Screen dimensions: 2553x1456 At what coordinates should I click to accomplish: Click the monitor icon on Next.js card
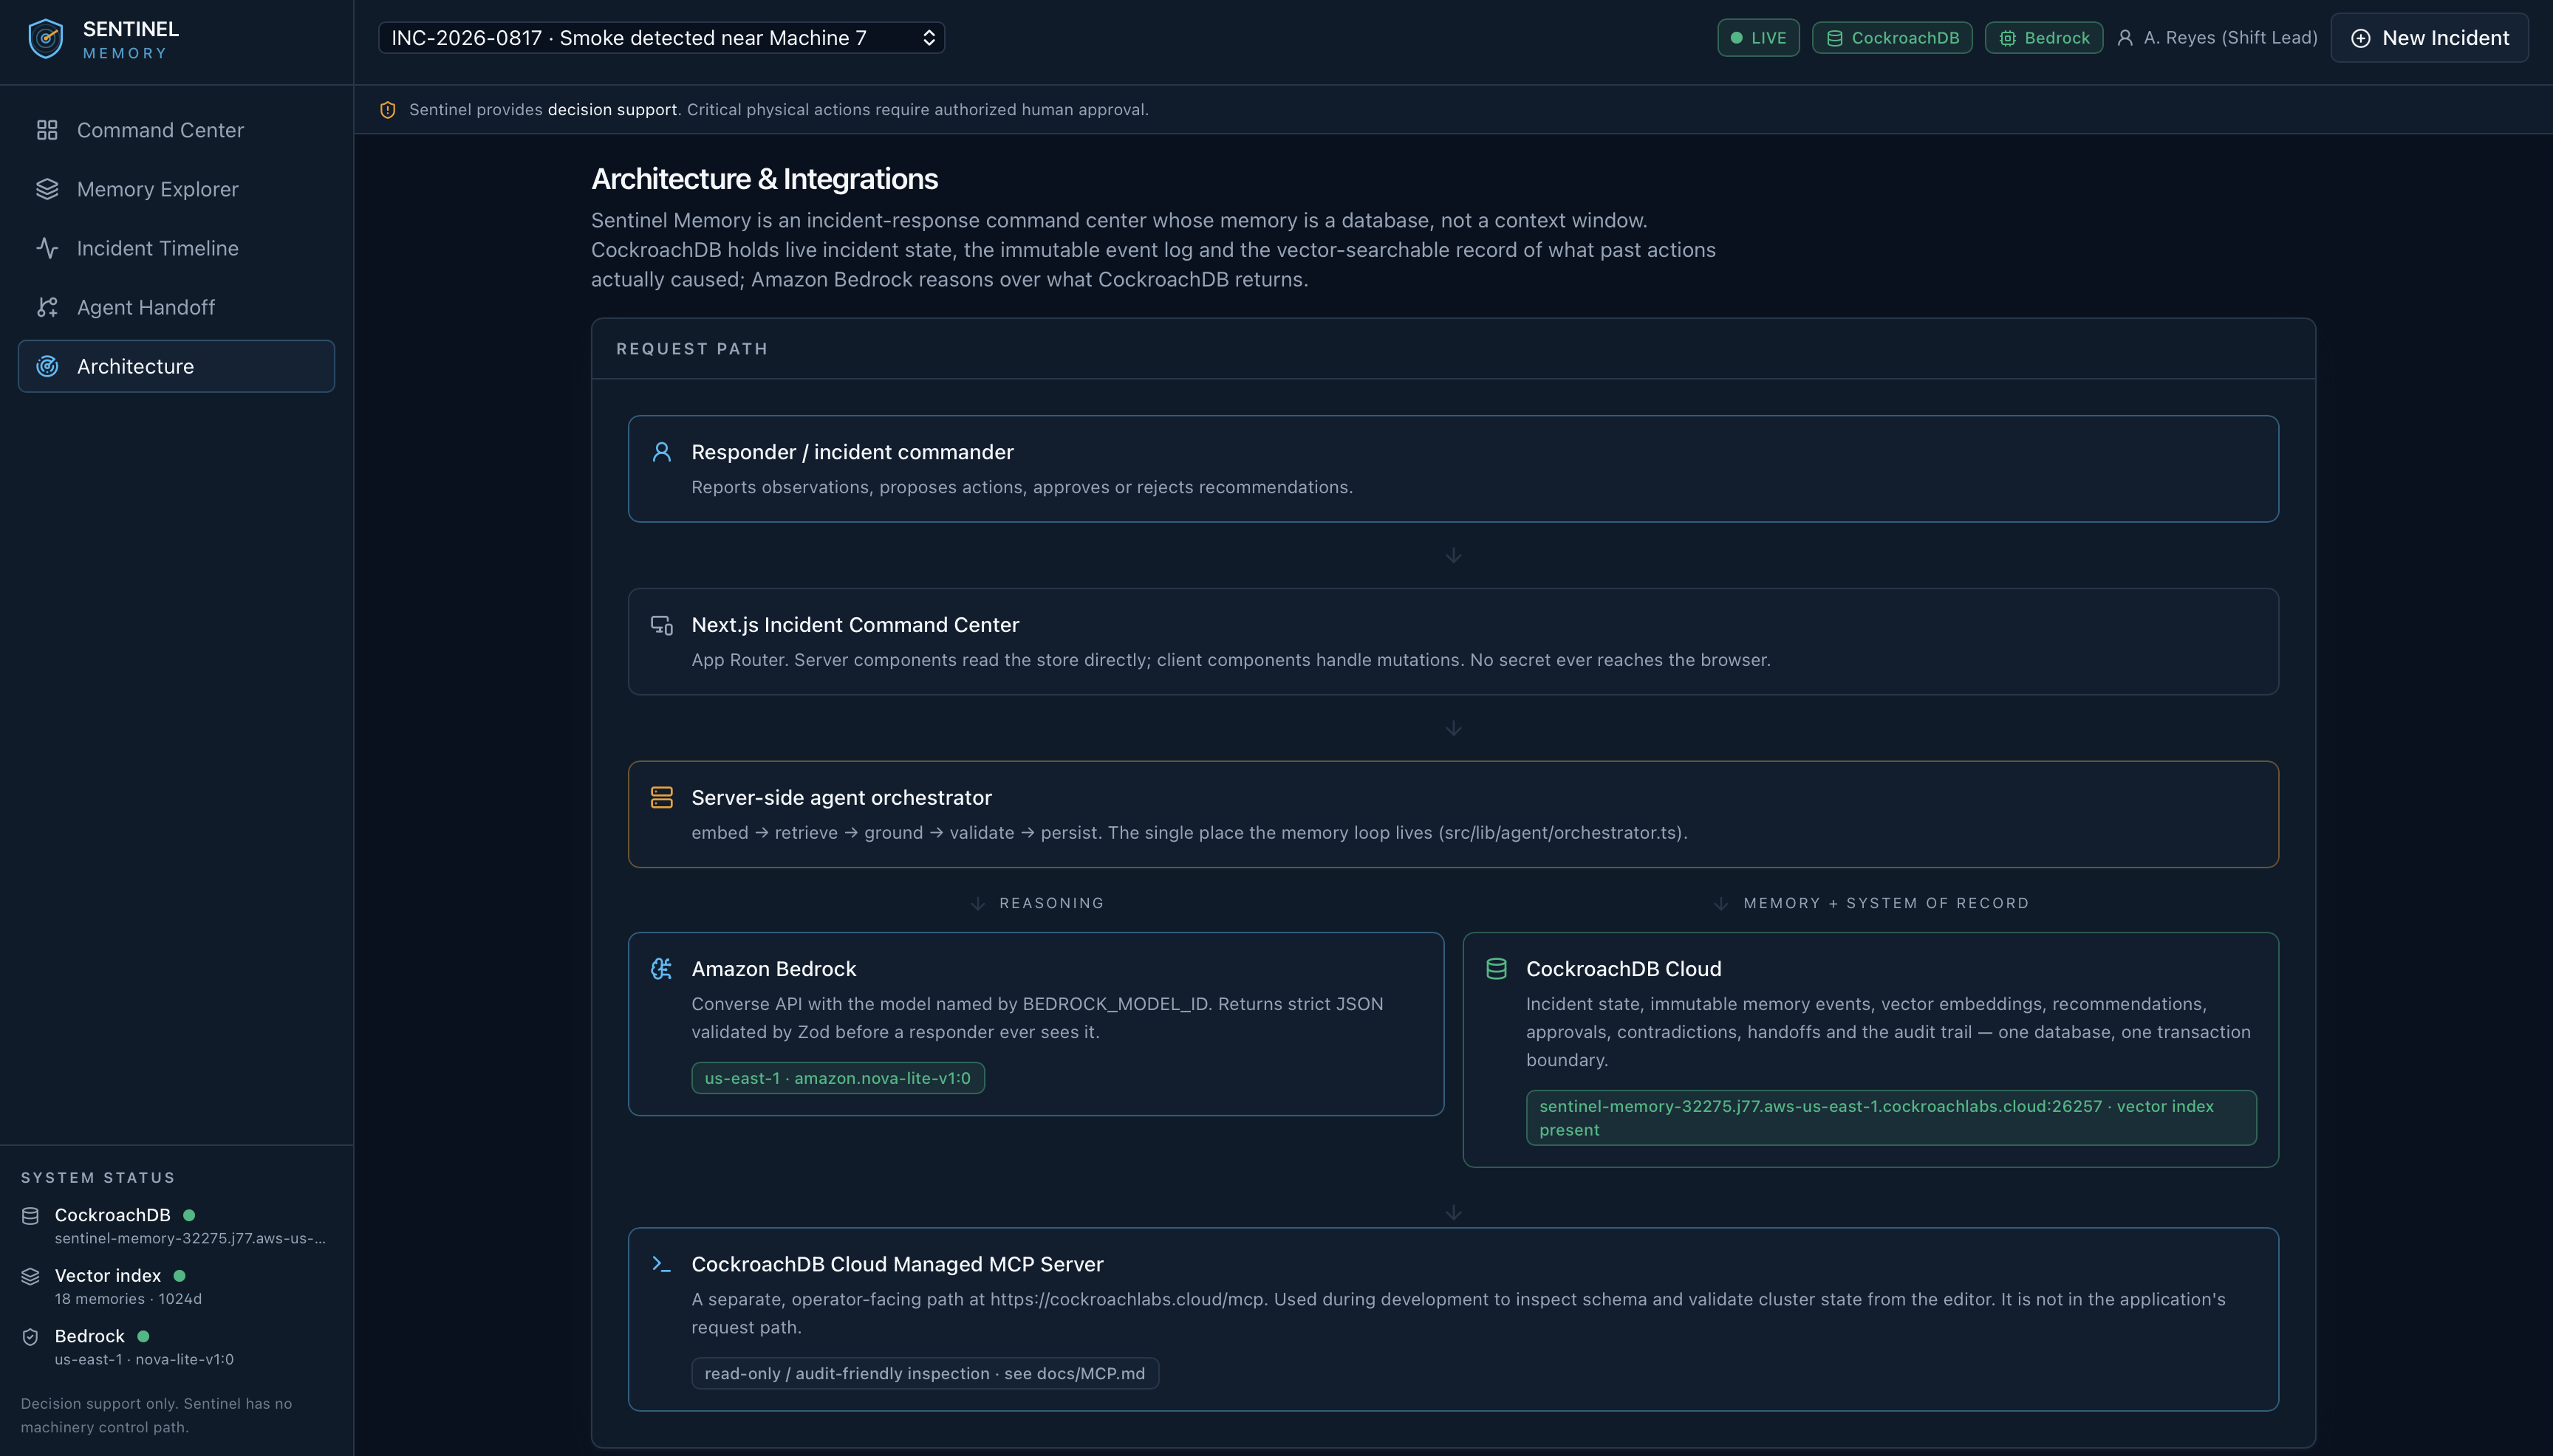point(661,625)
